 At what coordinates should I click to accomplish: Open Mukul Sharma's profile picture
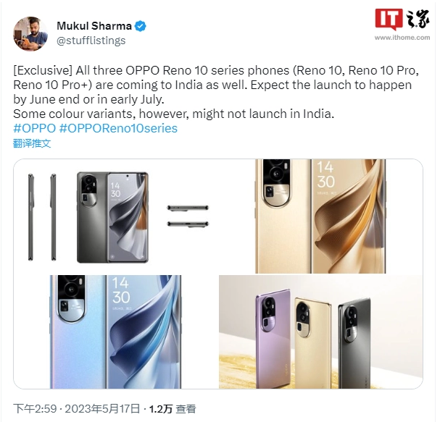[x=30, y=33]
